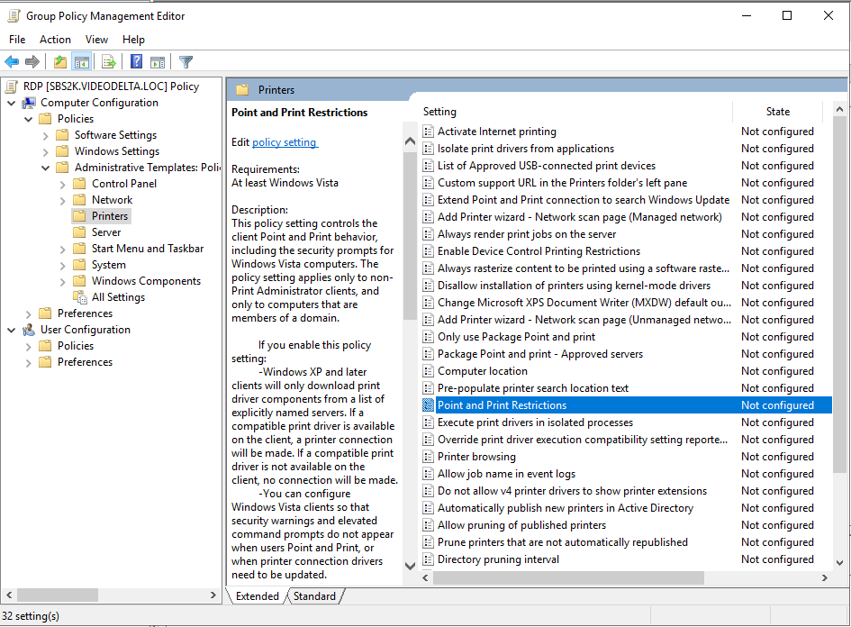
Task: Open the Help menu
Action: click(133, 40)
